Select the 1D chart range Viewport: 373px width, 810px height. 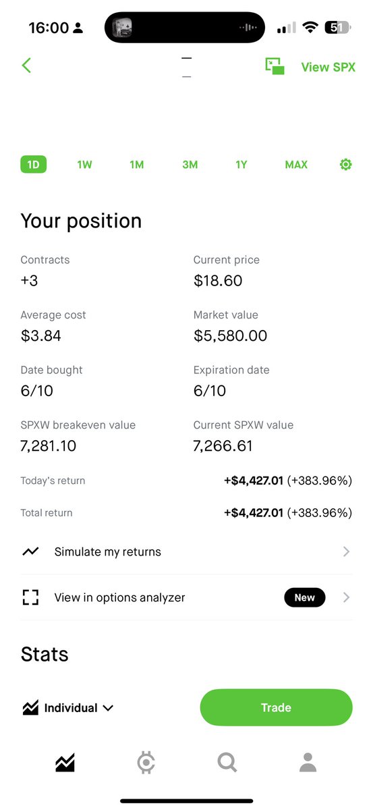pos(33,164)
